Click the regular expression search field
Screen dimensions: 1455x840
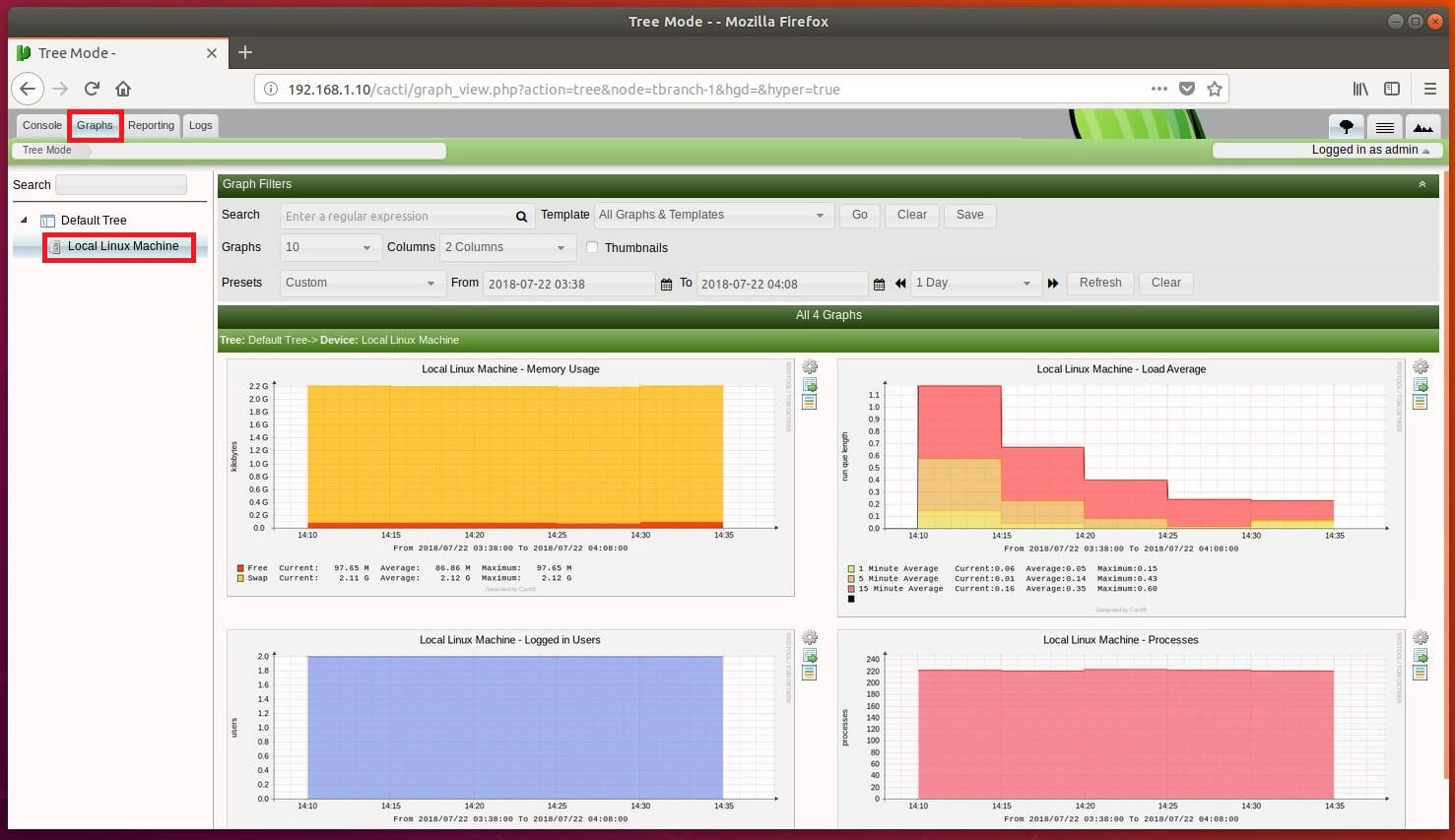(397, 217)
